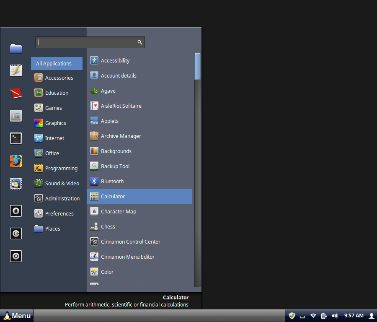Image resolution: width=377 pixels, height=322 pixels.
Task: Open the Sound & Video category
Action: (57, 183)
